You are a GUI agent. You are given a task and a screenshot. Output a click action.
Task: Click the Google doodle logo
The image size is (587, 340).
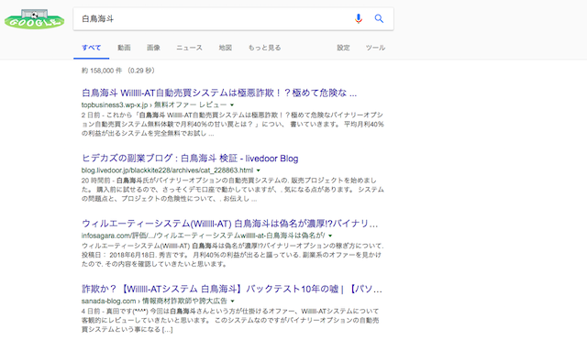(x=35, y=19)
